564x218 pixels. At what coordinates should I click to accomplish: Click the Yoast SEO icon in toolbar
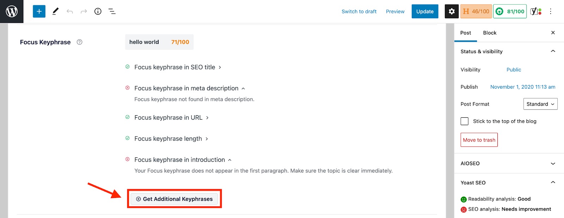pos(535,11)
